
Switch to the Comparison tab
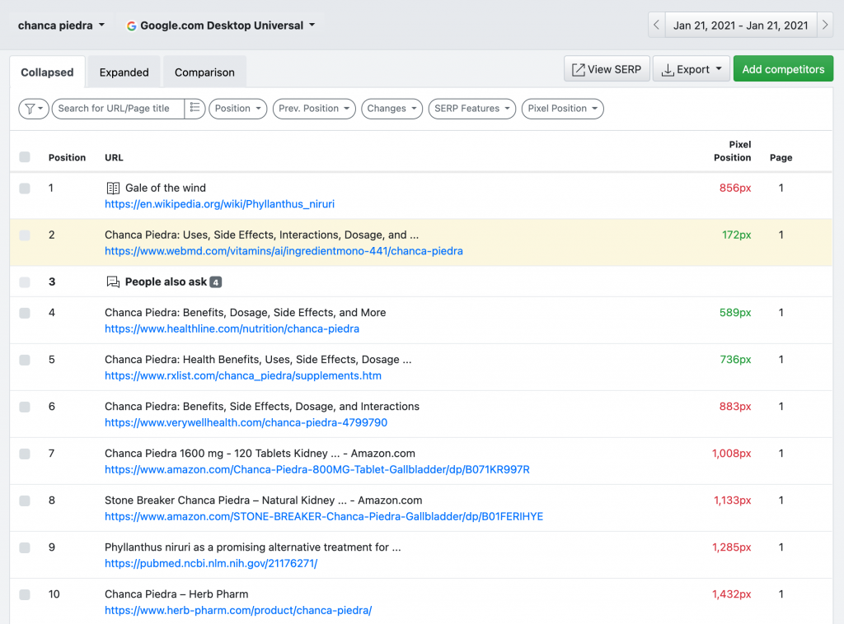pos(204,72)
